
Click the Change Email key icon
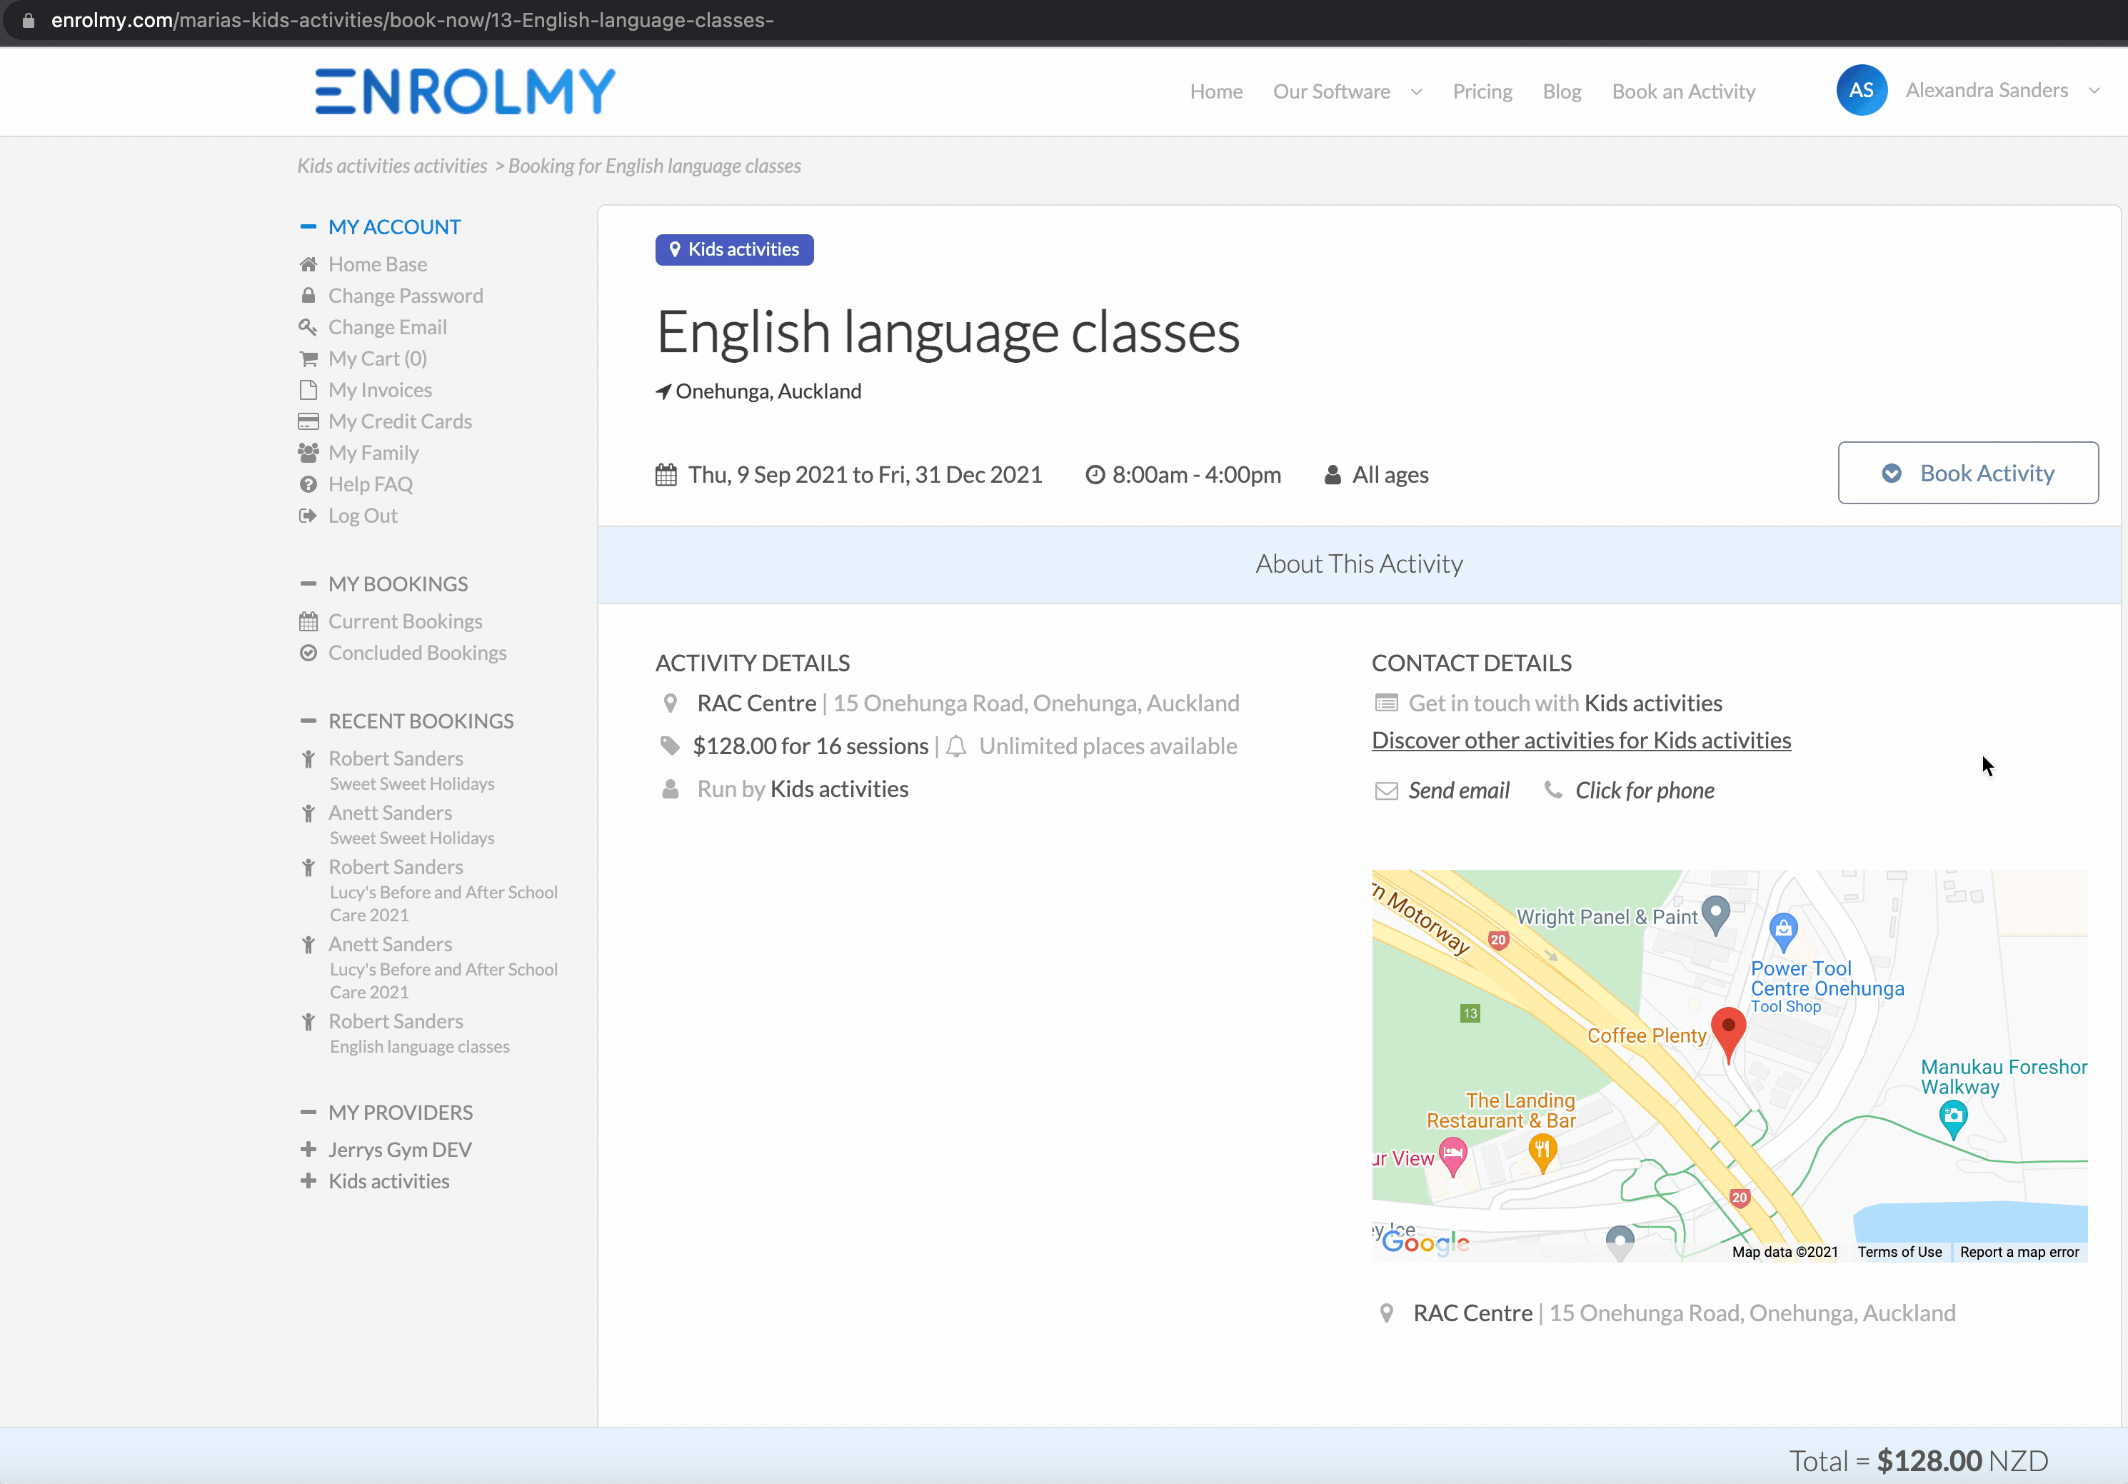[x=308, y=327]
